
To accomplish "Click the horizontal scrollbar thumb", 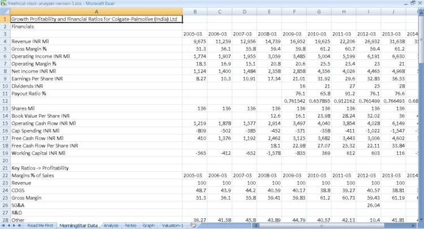I will pyautogui.click(x=322, y=226).
